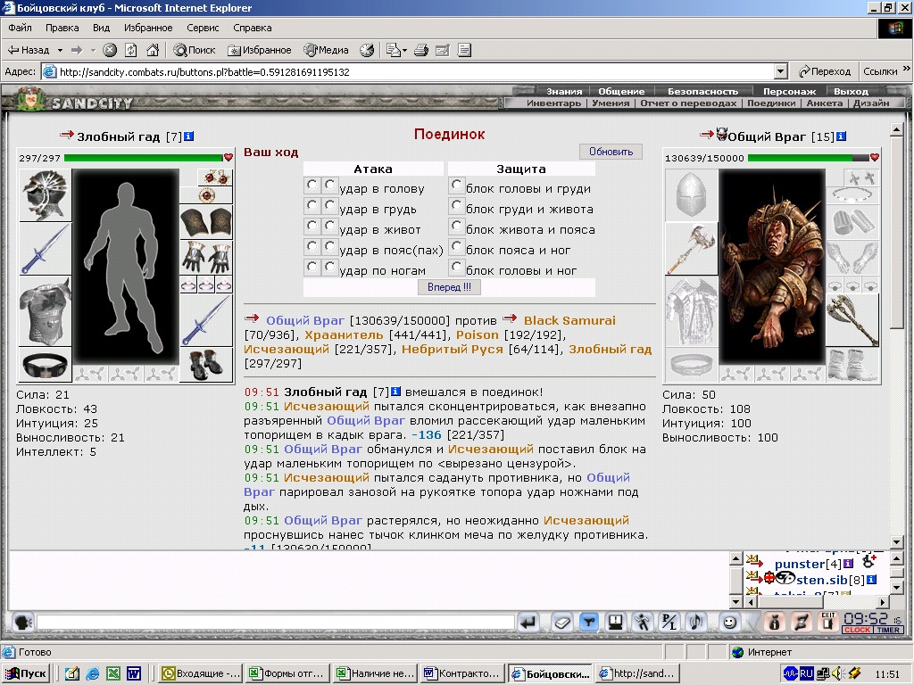
Task: Select first attack radio for удар в живот
Action: coord(312,226)
